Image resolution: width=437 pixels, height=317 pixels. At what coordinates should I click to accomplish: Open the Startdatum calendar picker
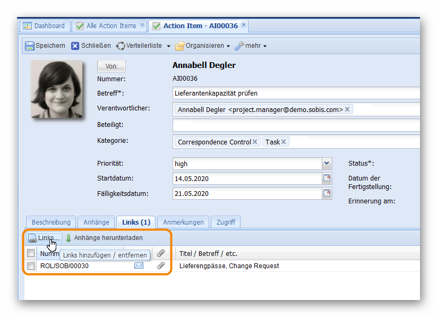[327, 178]
